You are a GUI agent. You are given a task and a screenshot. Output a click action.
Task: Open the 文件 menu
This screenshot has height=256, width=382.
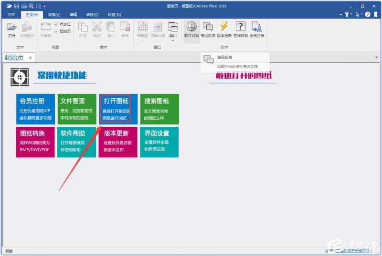click(x=11, y=15)
